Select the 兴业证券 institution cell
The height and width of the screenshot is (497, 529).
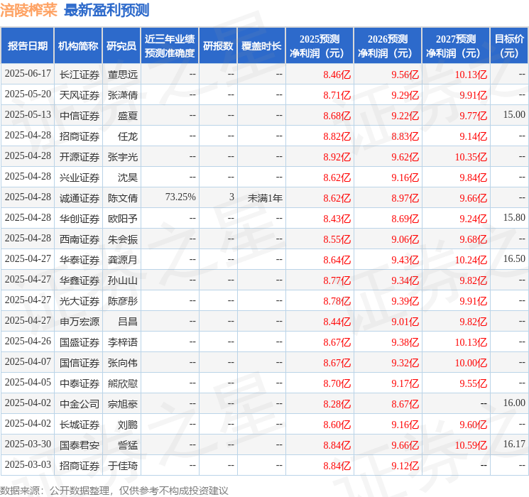80,177
